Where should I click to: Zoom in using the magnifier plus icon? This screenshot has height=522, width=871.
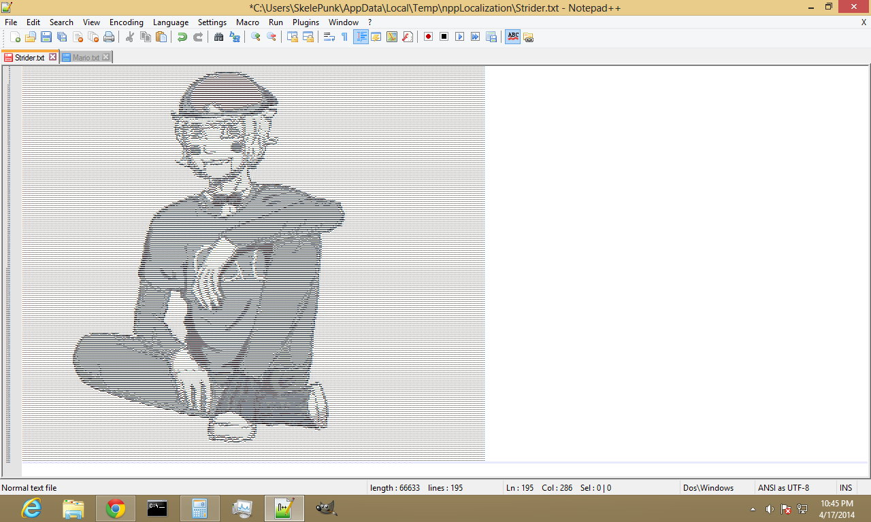(256, 37)
